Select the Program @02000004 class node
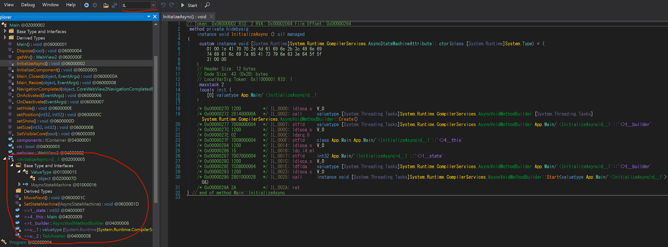This screenshot has height=247, width=668. [30, 242]
